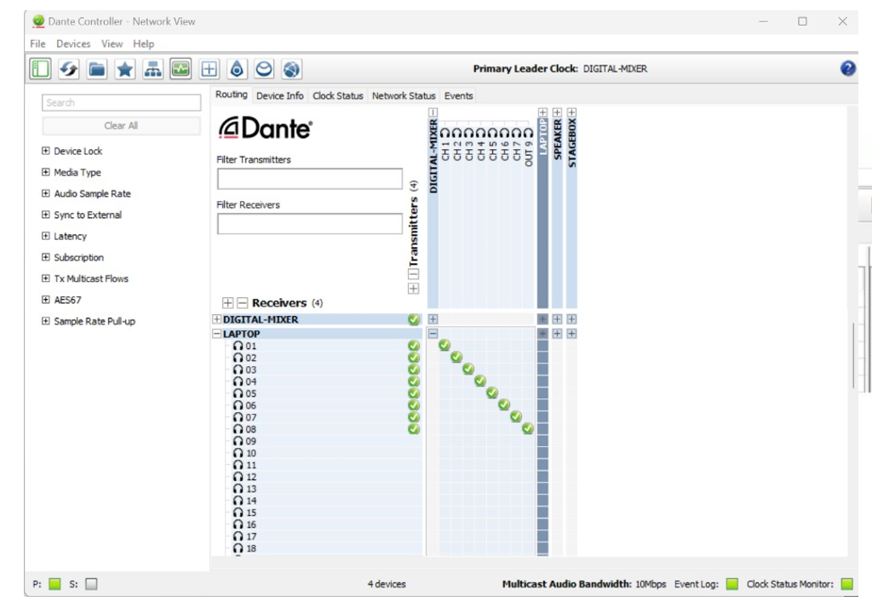Screen dimensions: 872x613
Task: Click the globe toolbar icon
Action: point(291,69)
